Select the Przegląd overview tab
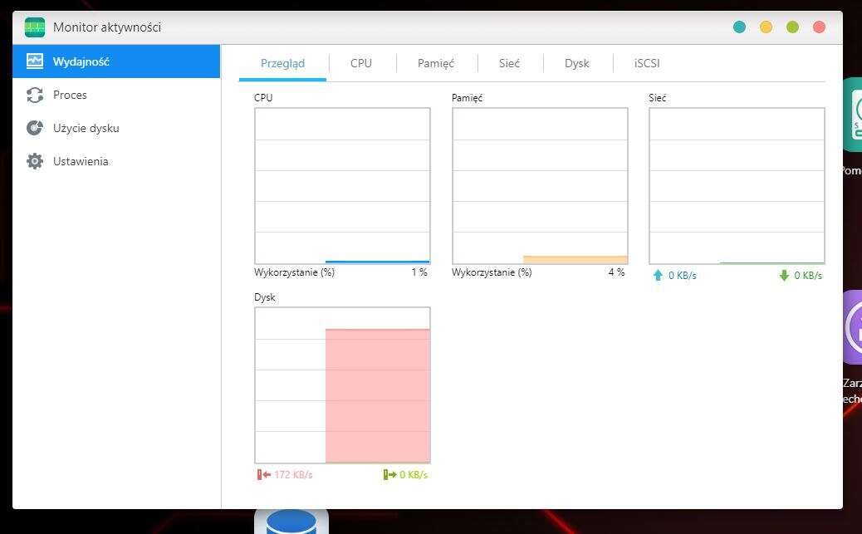The image size is (862, 534). coord(282,63)
